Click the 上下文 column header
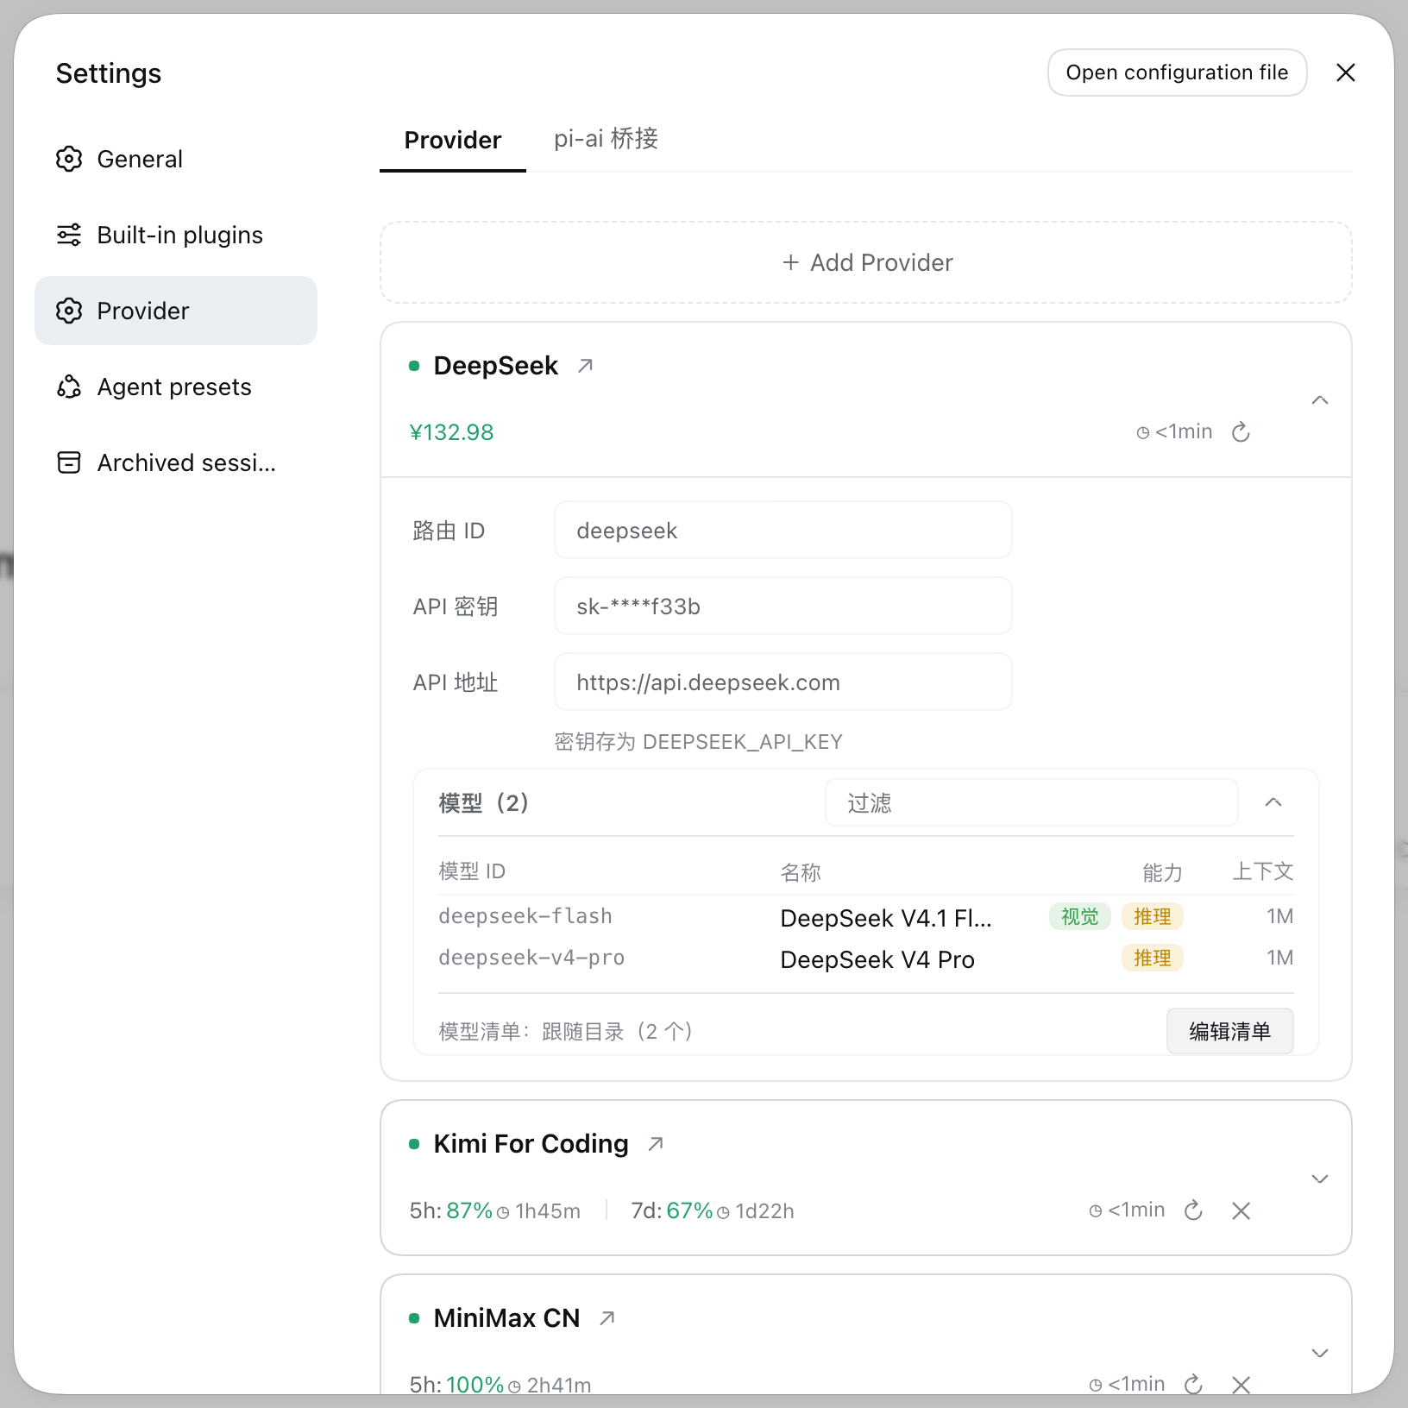This screenshot has width=1408, height=1408. point(1263,871)
